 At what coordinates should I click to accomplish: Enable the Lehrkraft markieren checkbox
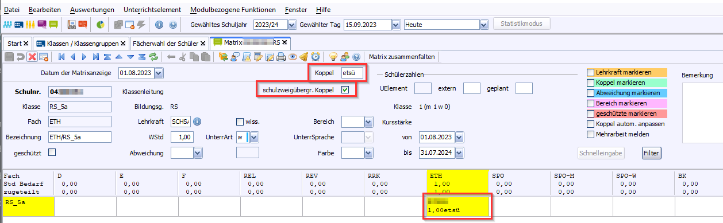coord(590,73)
